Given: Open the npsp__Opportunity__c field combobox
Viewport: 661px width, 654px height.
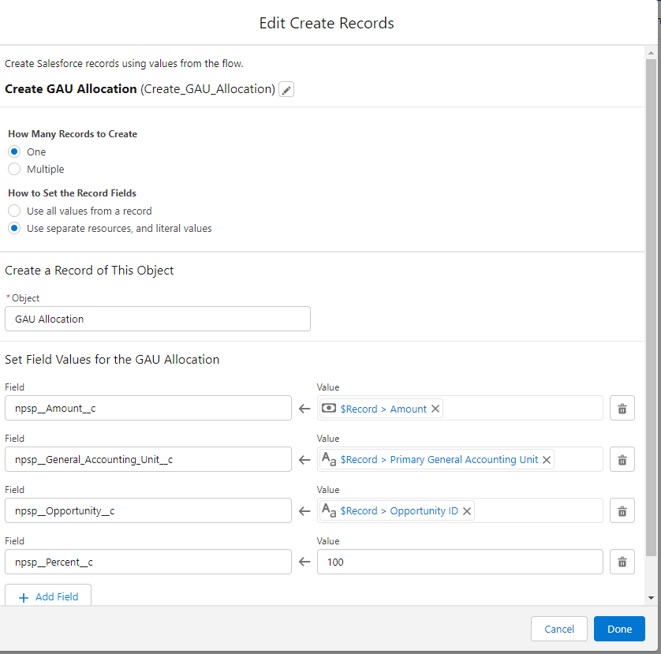Looking at the screenshot, I should 148,510.
